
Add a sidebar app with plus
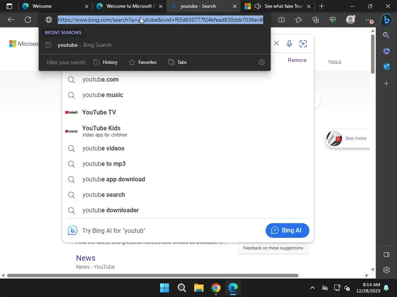click(x=386, y=84)
